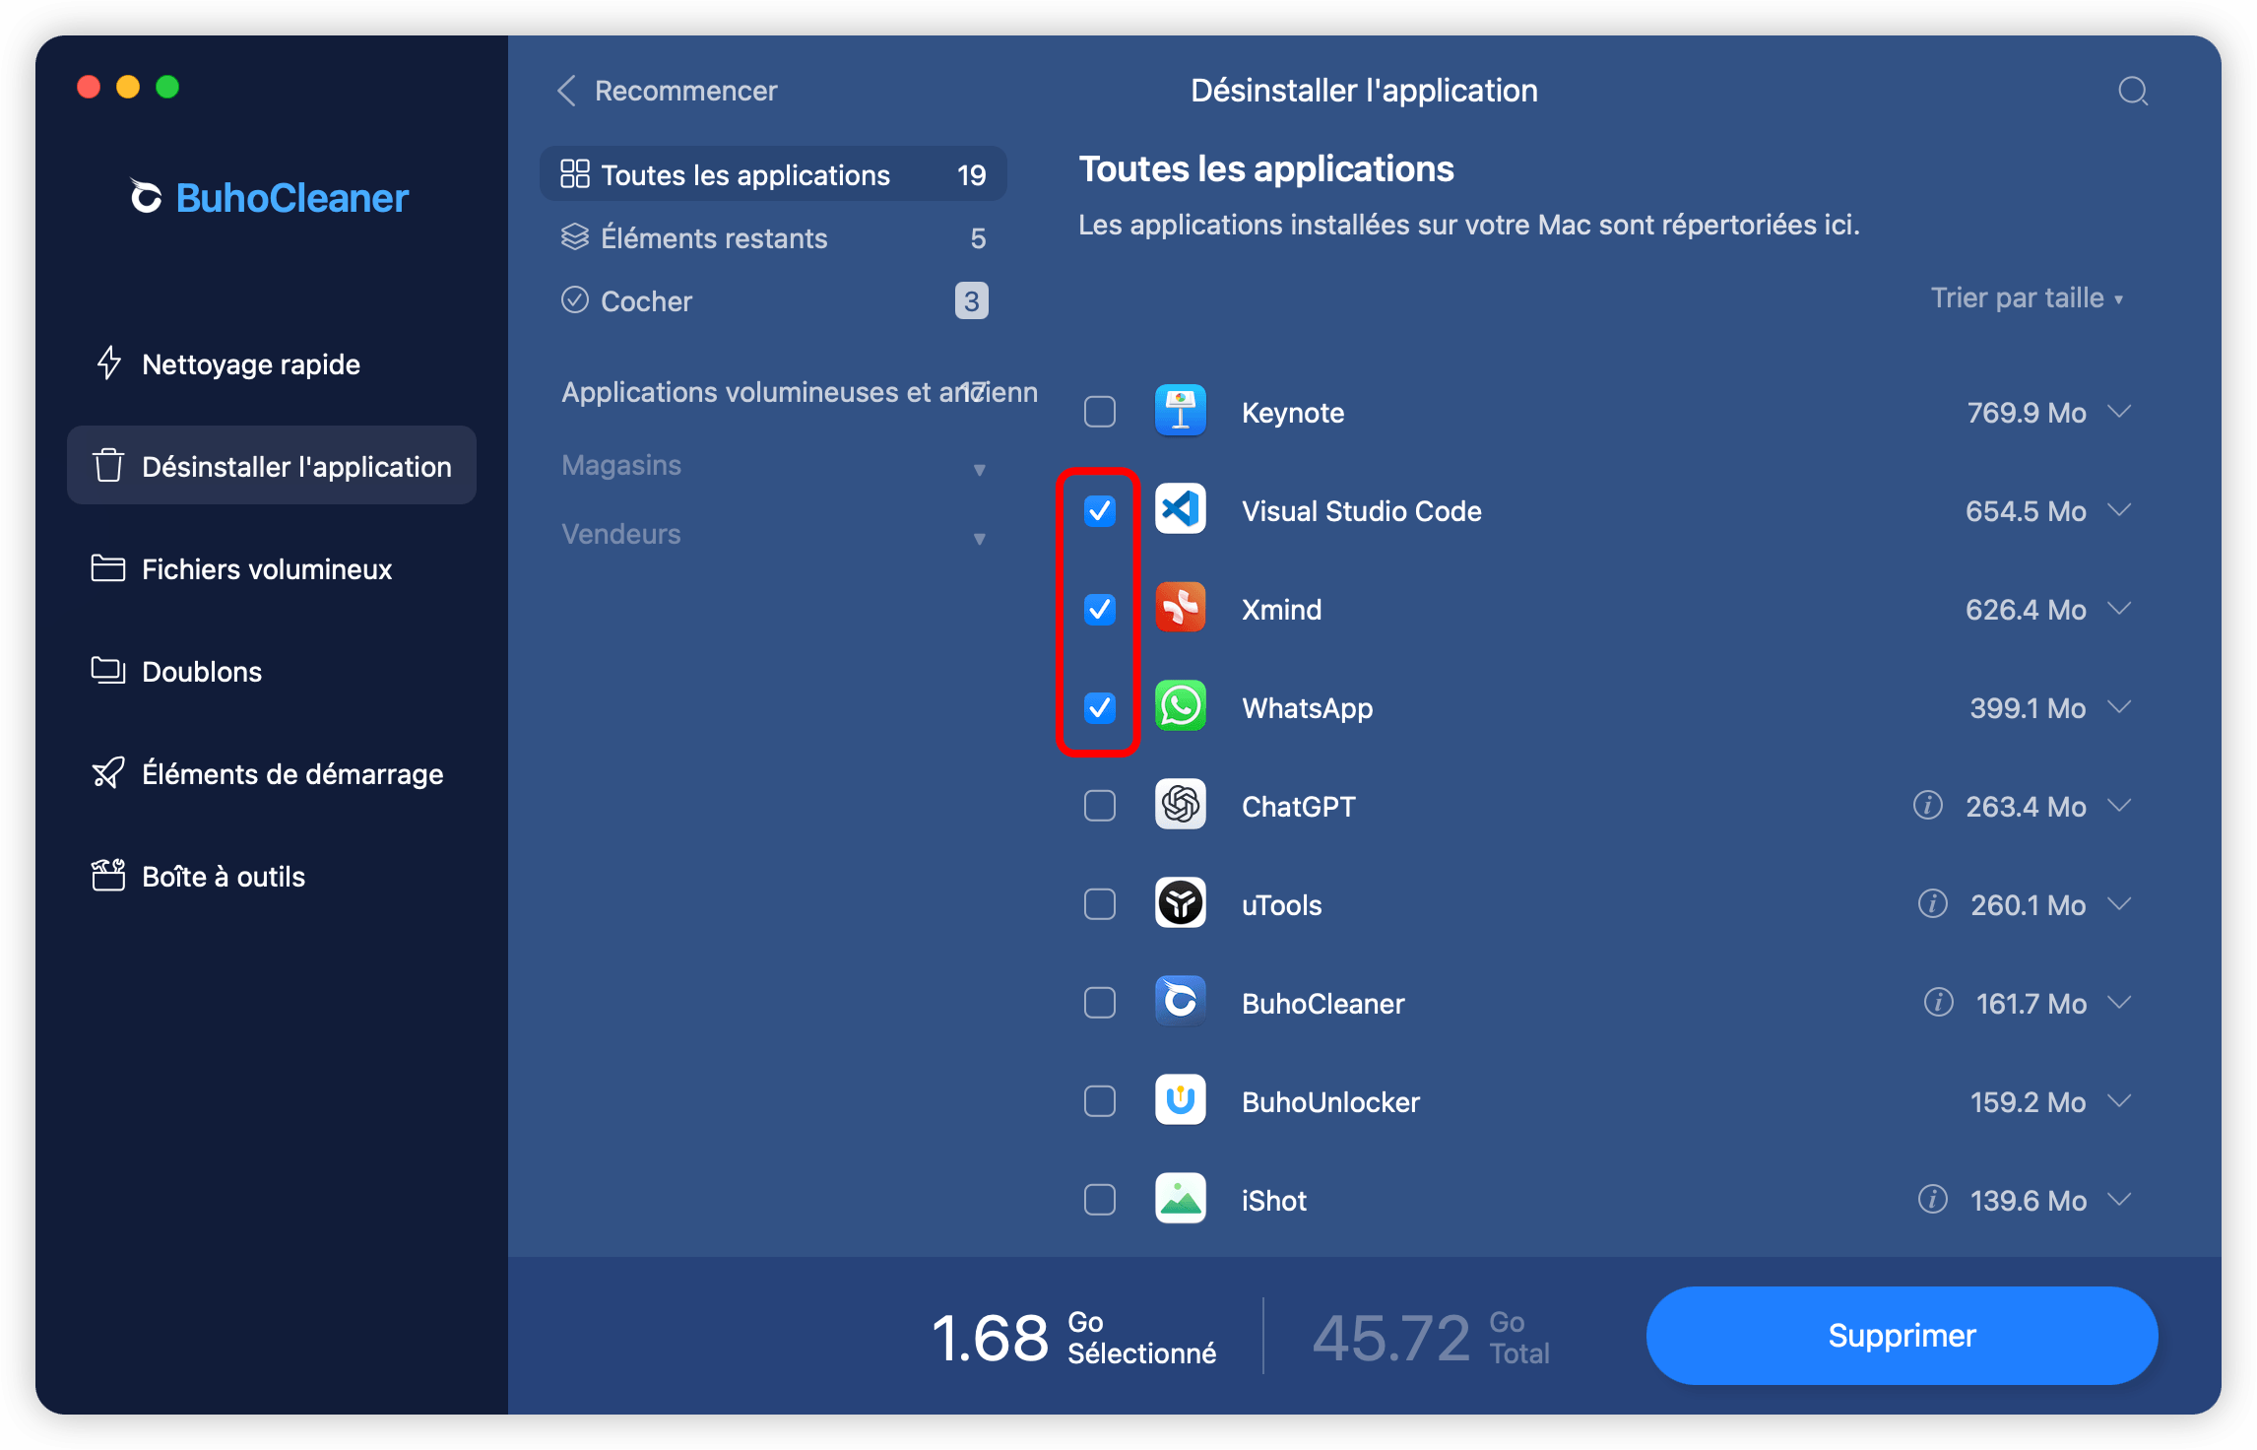Click the Visual Studio Code app icon
2257x1450 pixels.
[1180, 509]
